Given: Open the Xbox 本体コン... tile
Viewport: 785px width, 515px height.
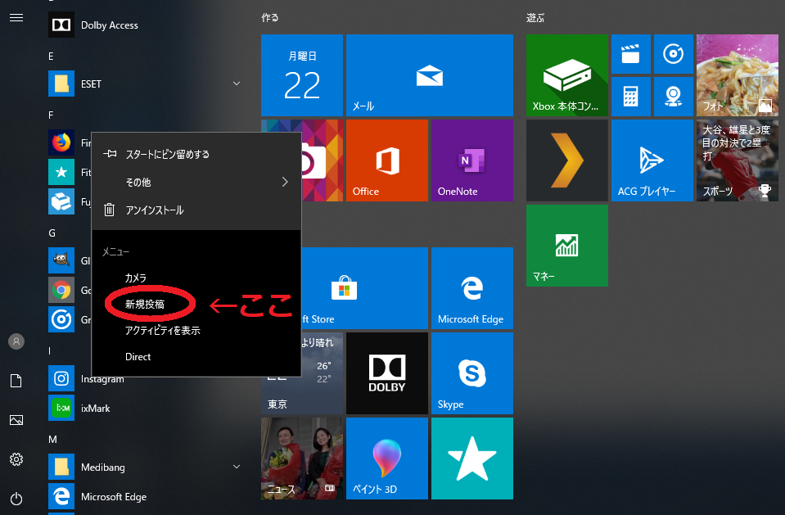Looking at the screenshot, I should click(x=567, y=75).
